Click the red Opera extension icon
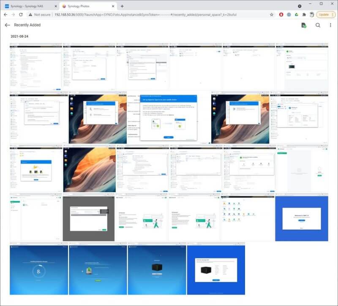This screenshot has width=338, height=306. pyautogui.click(x=281, y=14)
